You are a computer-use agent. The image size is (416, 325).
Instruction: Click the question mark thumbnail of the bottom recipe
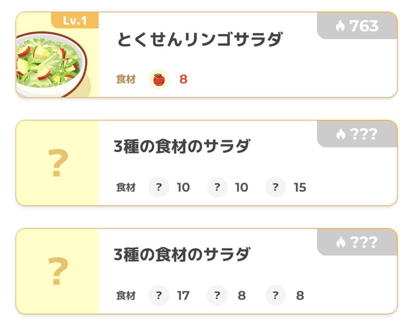57,271
